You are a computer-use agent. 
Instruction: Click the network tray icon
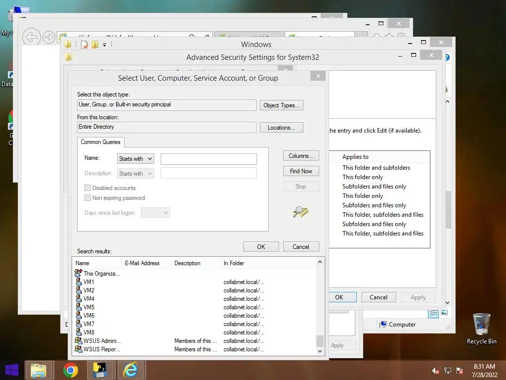[x=447, y=371]
